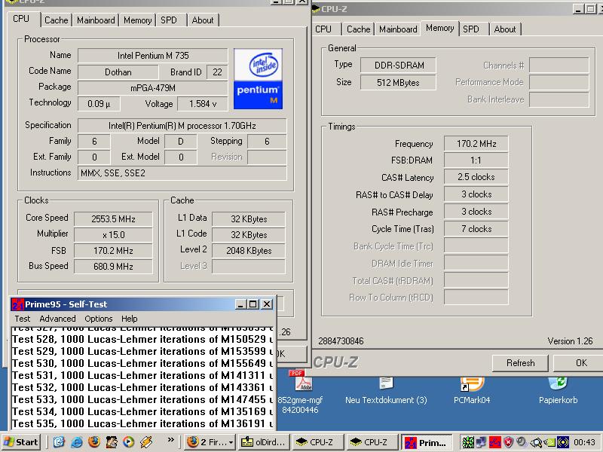Click memory Type field DDR-SDRAM
The height and width of the screenshot is (452, 603).
[x=398, y=66]
